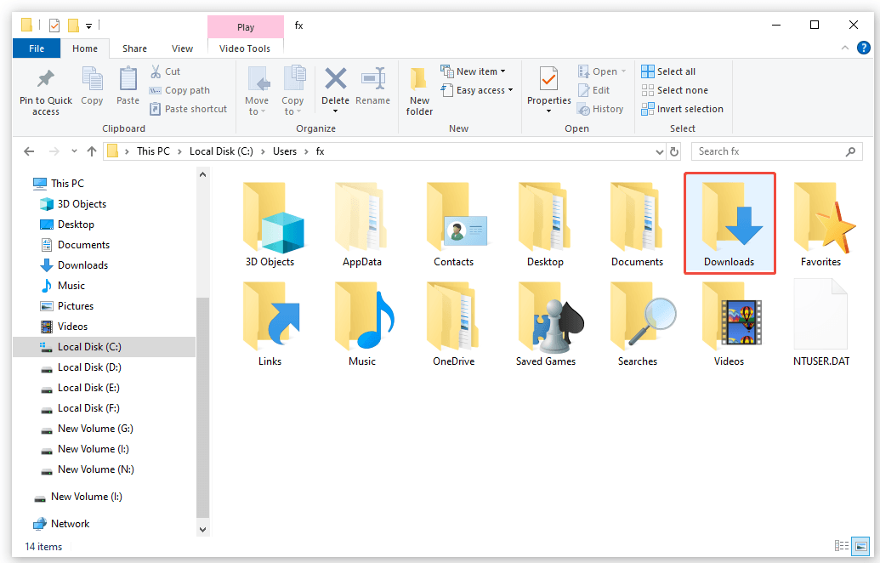Create a New folder from the ribbon
This screenshot has width=880, height=563.
pos(419,88)
